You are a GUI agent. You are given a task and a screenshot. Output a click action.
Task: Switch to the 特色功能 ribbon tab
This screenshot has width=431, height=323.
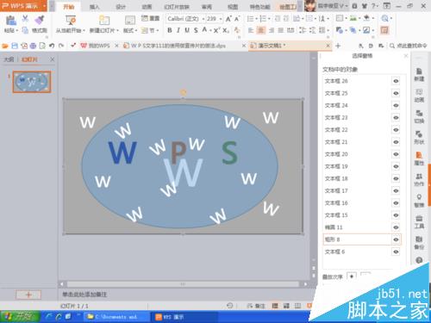pos(259,7)
